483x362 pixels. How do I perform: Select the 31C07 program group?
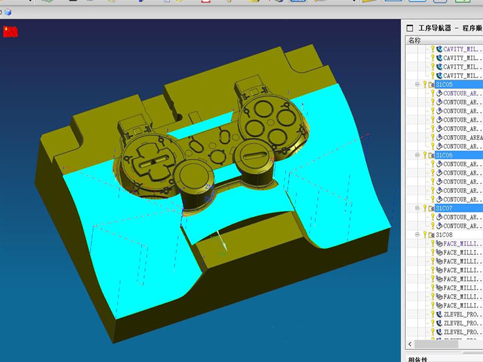[x=443, y=208]
